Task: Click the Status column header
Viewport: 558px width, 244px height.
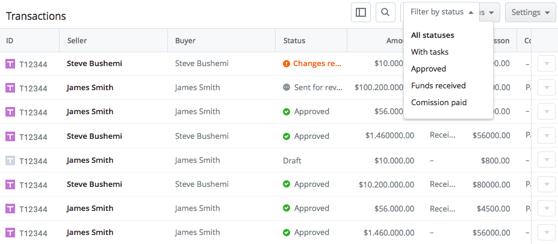Action: [x=294, y=41]
